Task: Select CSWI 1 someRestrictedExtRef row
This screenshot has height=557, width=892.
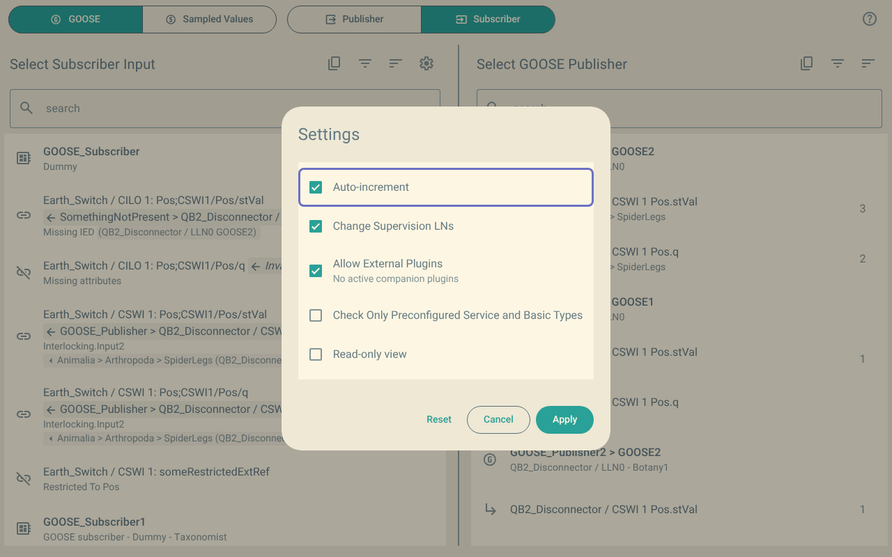Action: pyautogui.click(x=225, y=479)
